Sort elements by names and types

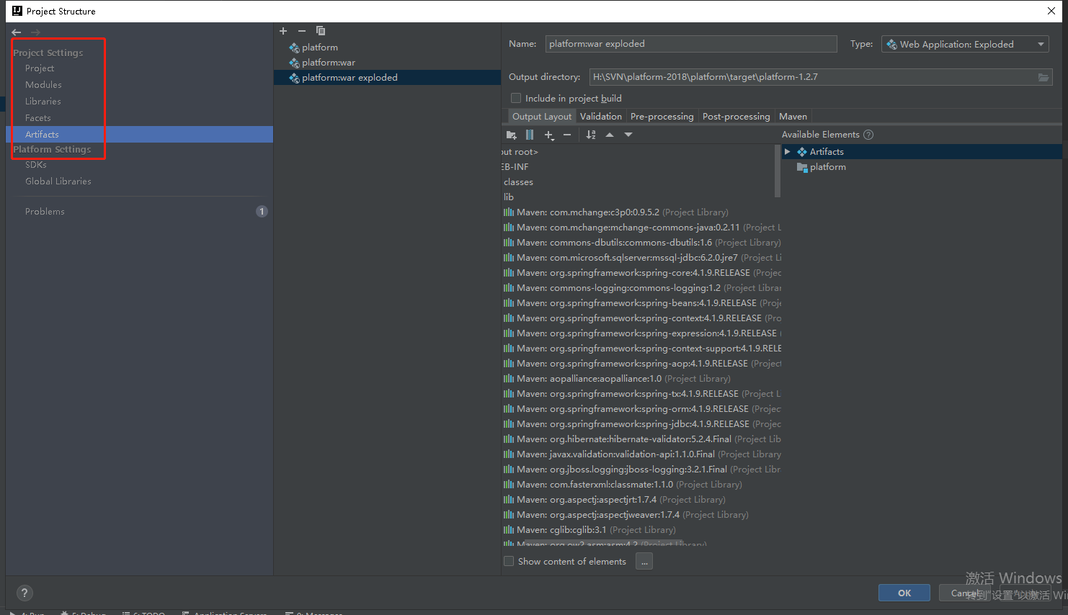point(591,135)
